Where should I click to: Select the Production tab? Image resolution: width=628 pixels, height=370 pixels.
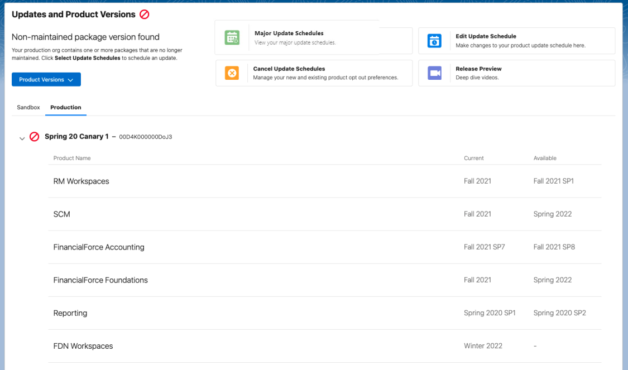tap(66, 107)
